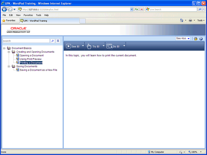Screen dimensions: 207x155
Task: Click the red Stop loading icon
Action: pyautogui.click(x=142, y=9)
